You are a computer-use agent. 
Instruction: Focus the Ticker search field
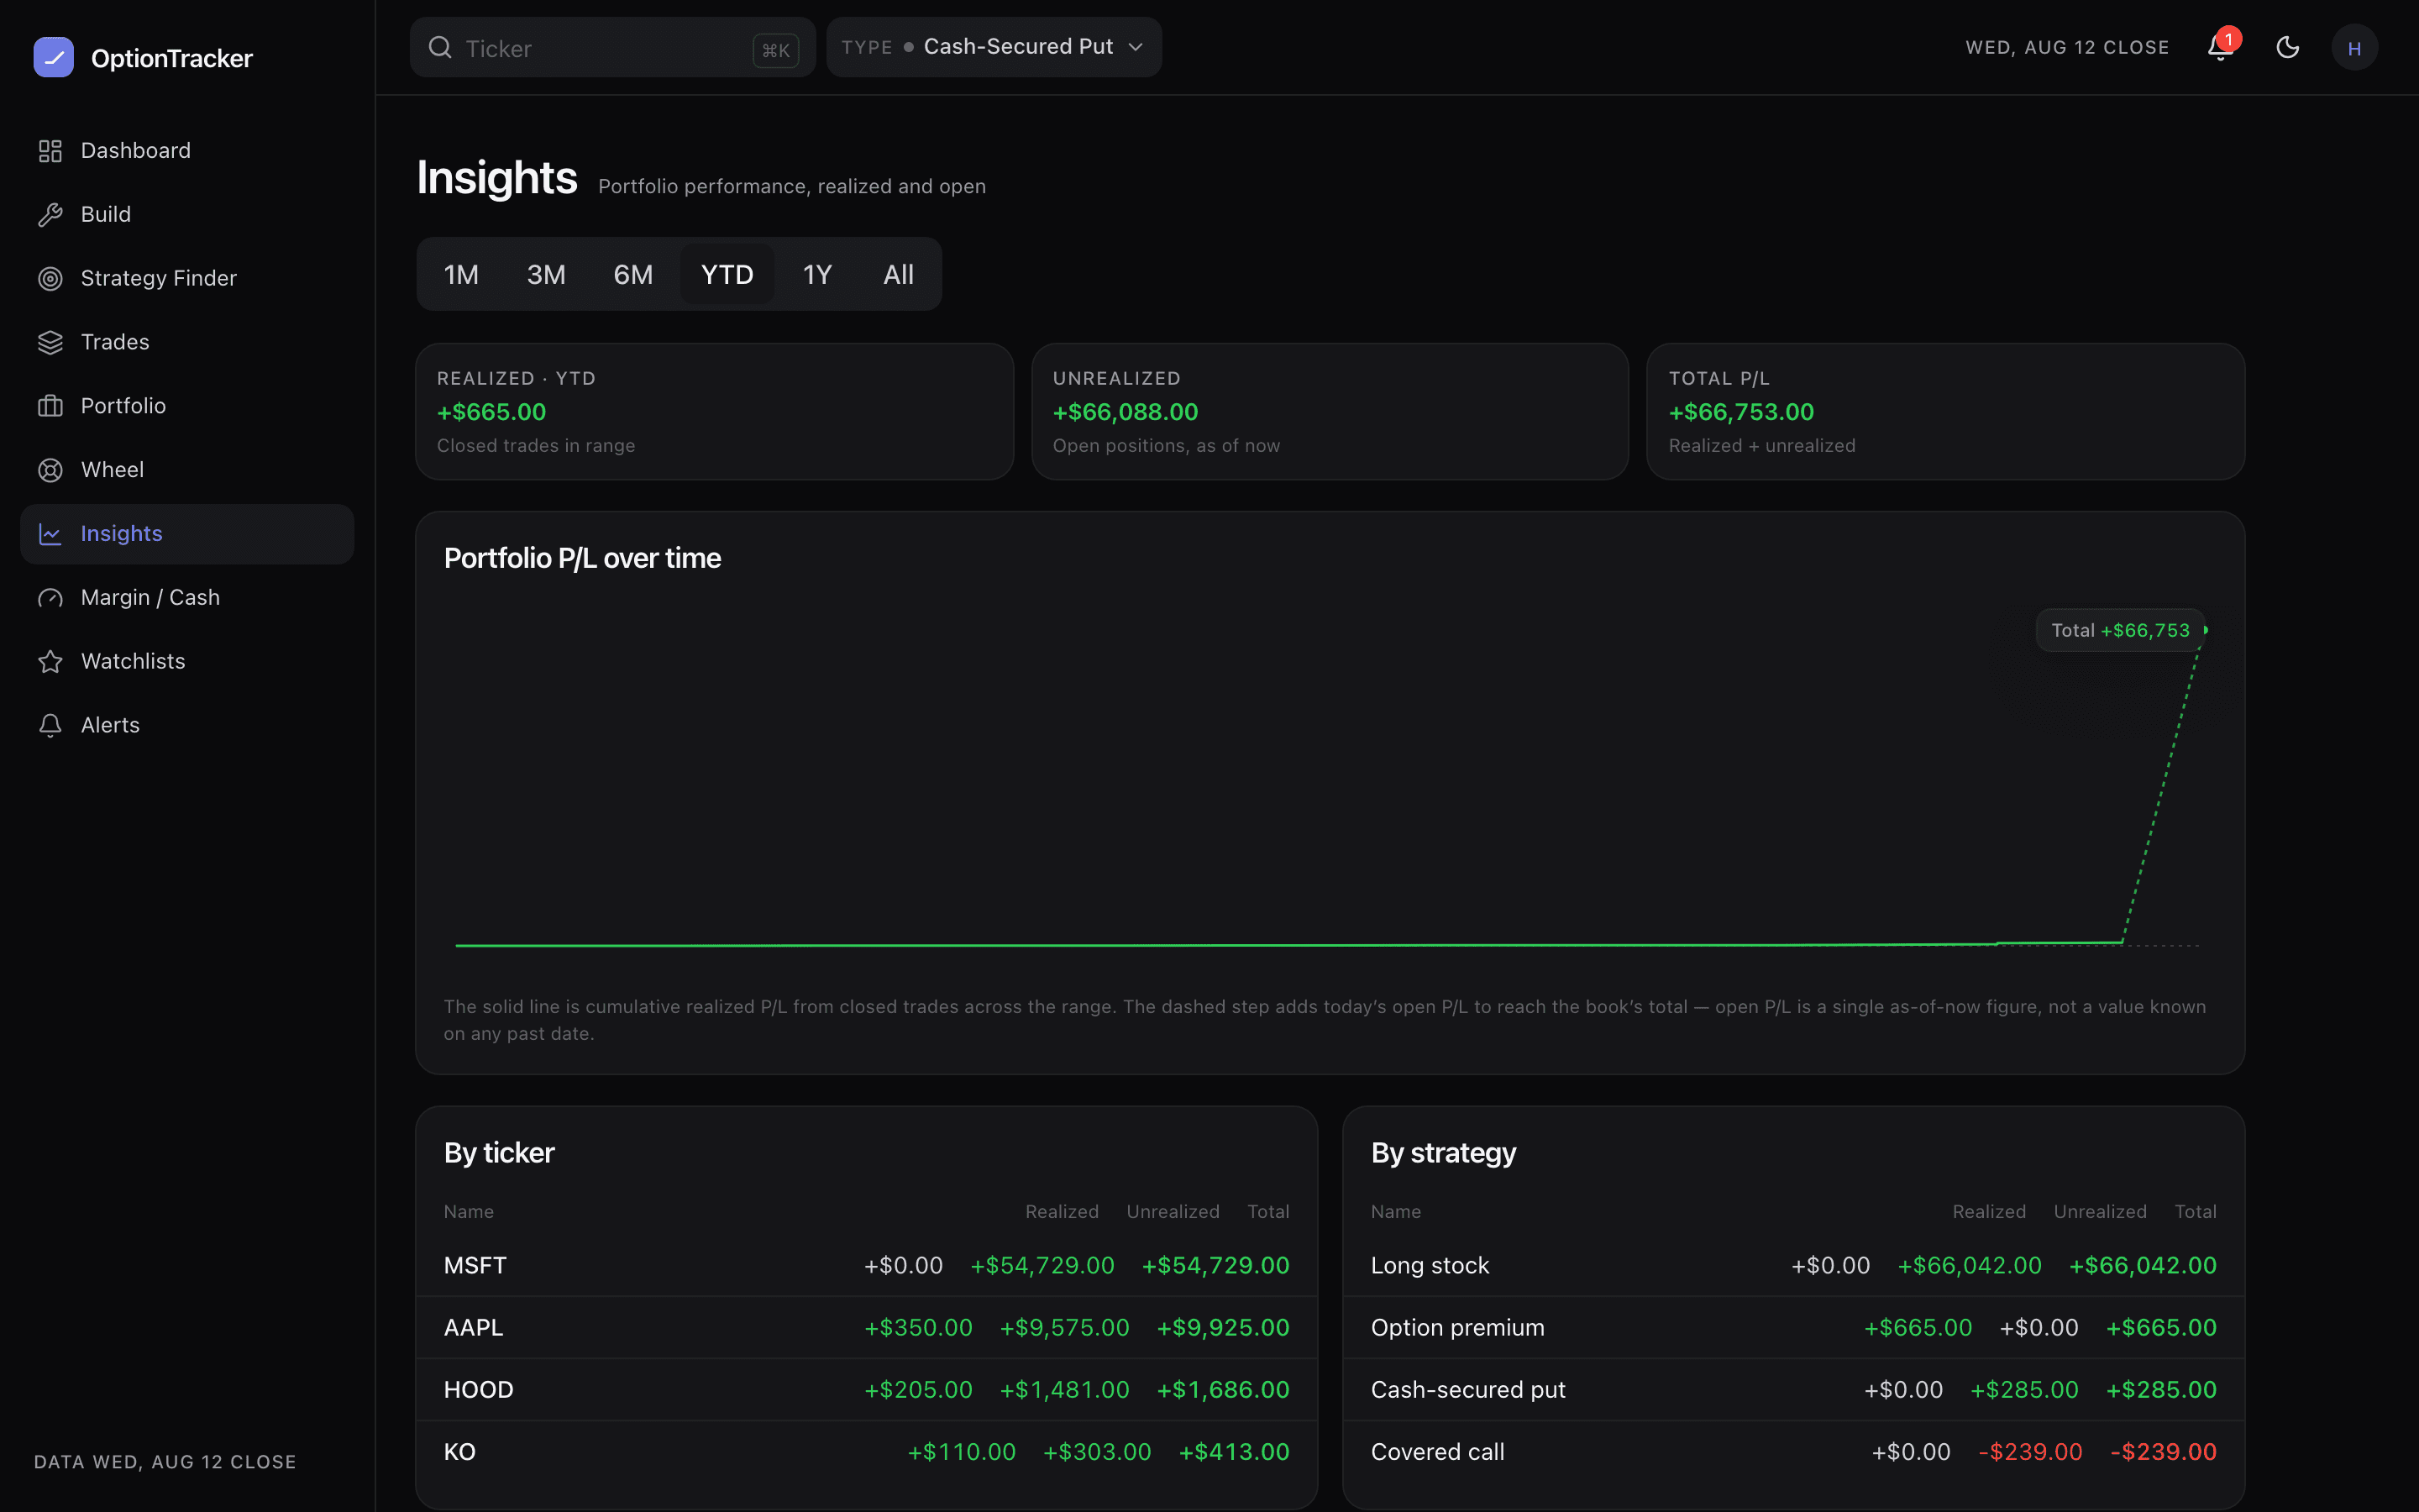[611, 47]
